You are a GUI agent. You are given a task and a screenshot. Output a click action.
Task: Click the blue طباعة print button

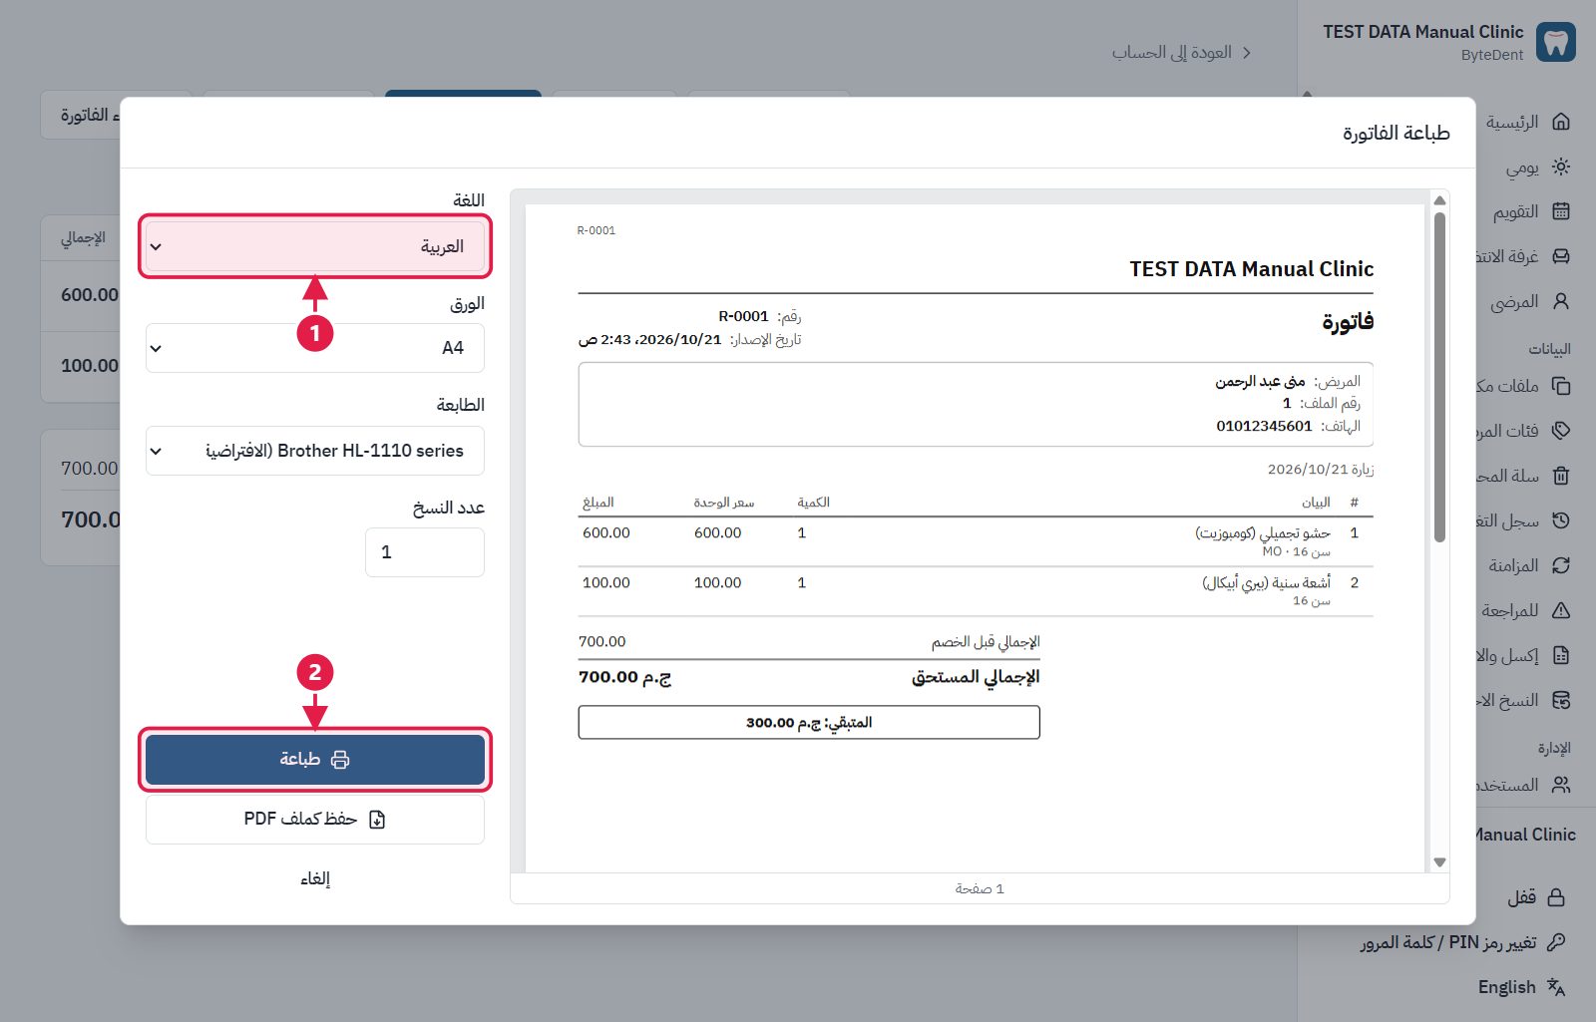pyautogui.click(x=315, y=760)
